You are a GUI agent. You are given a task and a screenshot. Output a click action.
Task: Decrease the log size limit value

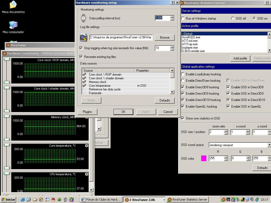[172, 49]
